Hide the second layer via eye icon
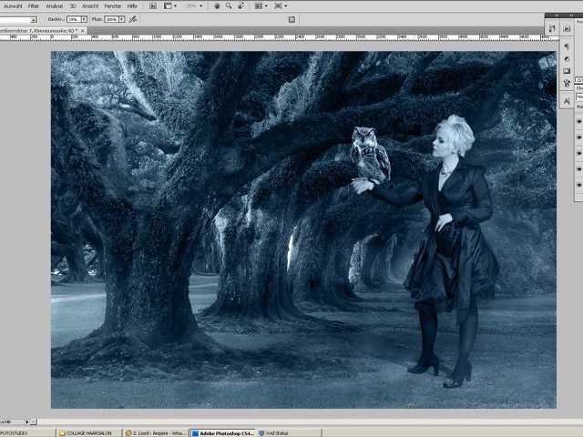The width and height of the screenshot is (583, 437). tap(579, 137)
